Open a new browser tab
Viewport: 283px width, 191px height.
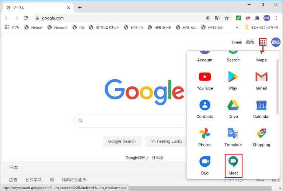pos(80,8)
